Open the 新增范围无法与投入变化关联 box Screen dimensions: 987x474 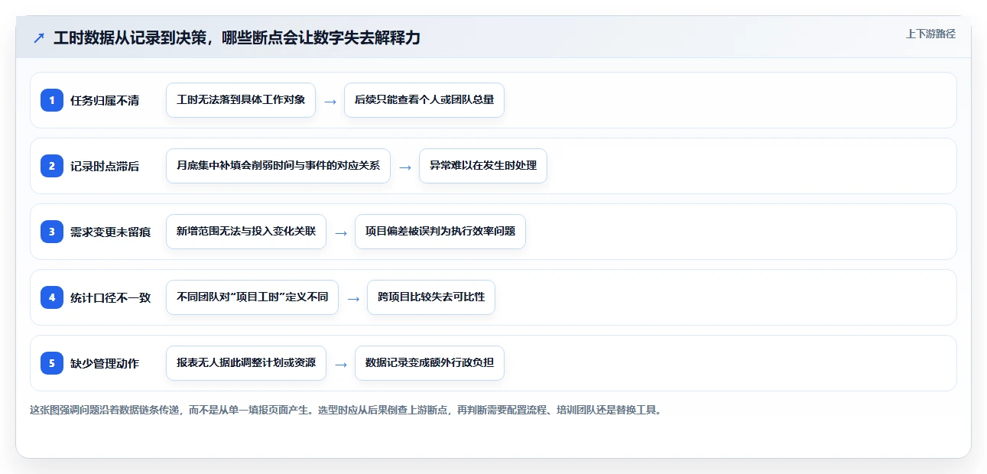tap(246, 232)
